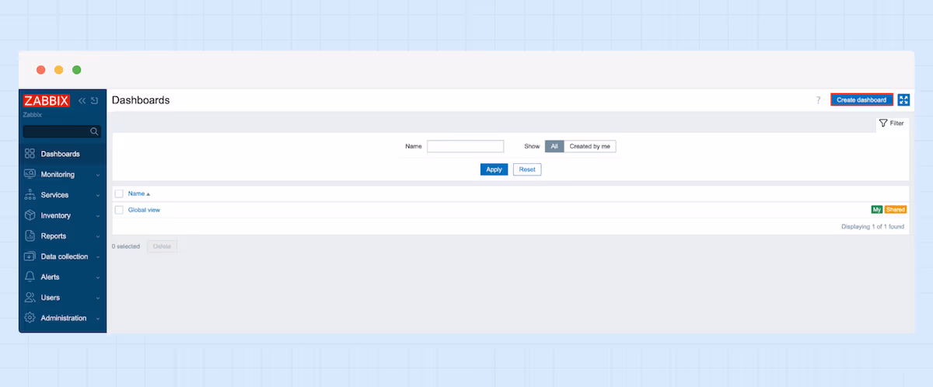The image size is (933, 387).
Task: Click the 0 selected label
Action: coord(126,246)
